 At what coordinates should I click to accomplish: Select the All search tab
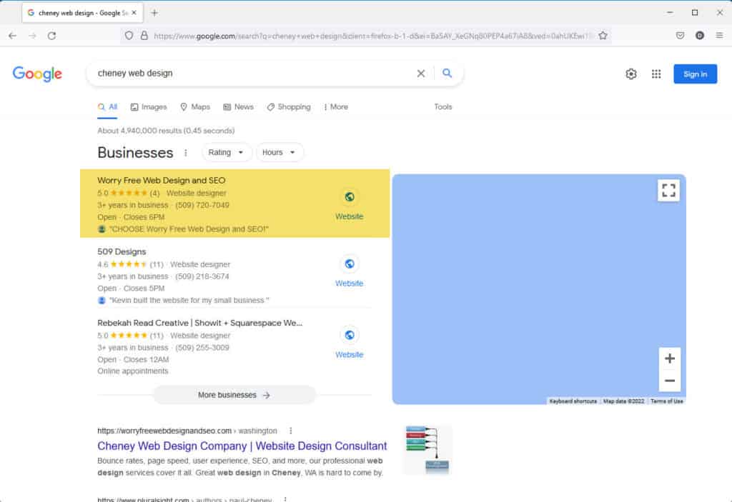[x=107, y=107]
